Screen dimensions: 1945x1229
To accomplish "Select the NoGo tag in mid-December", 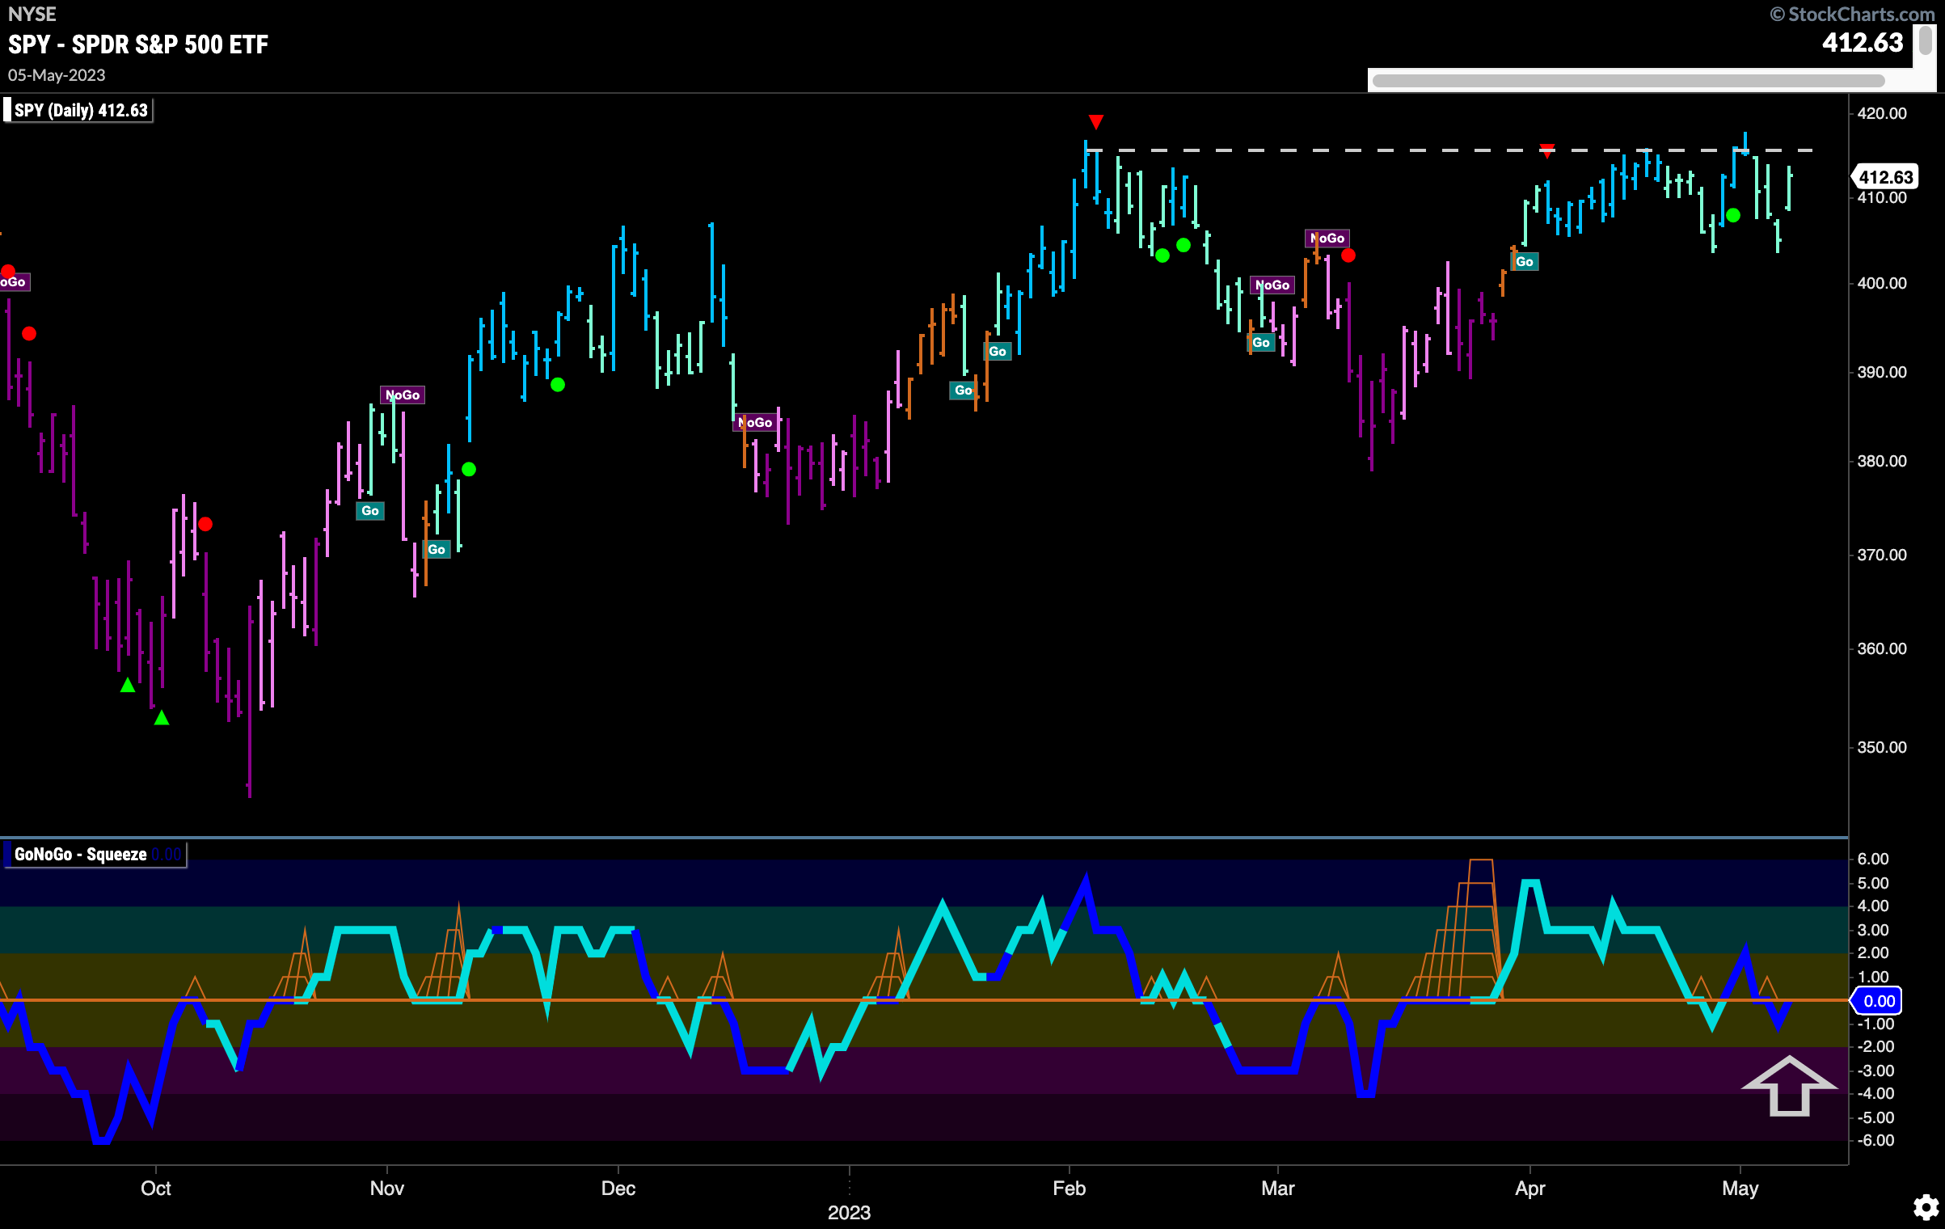I will tap(755, 422).
